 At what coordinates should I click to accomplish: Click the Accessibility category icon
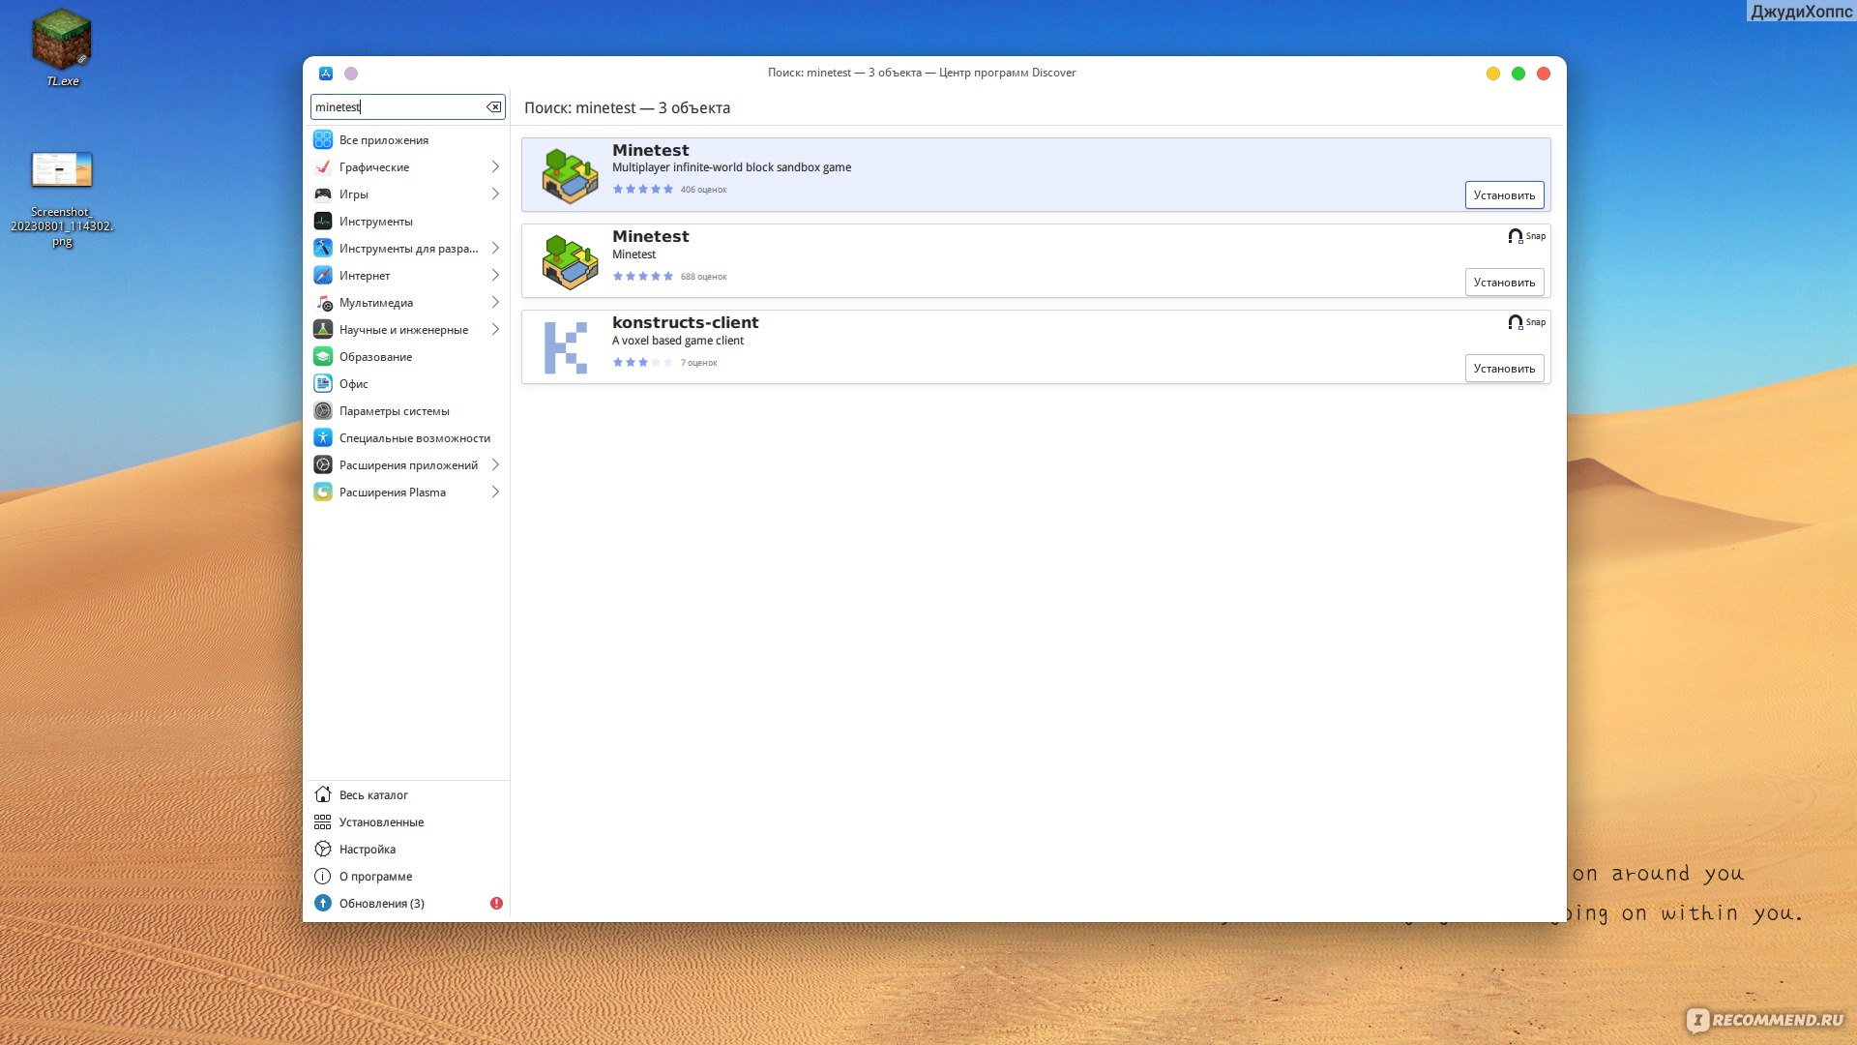tap(323, 438)
